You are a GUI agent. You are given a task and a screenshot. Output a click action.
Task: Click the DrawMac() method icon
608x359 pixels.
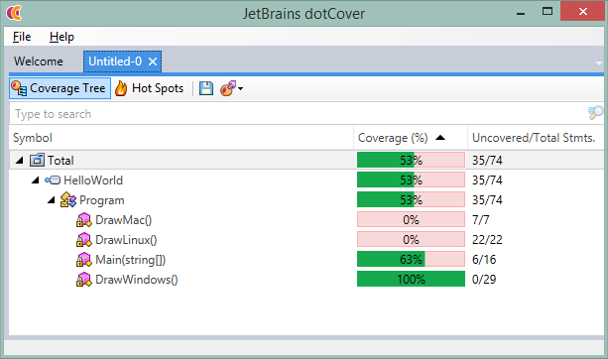83,220
